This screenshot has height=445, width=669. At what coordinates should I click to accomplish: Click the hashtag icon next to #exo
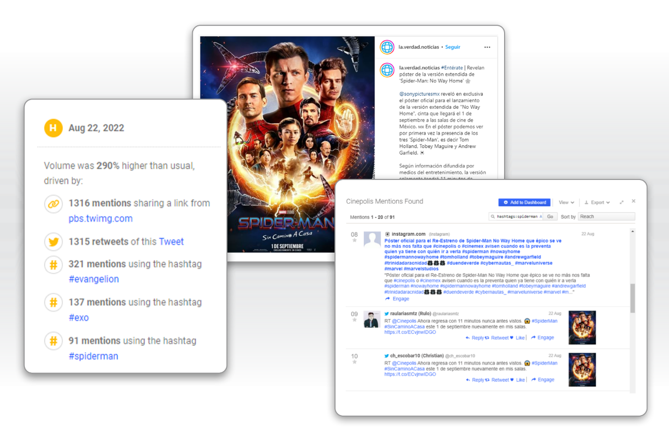click(x=53, y=303)
